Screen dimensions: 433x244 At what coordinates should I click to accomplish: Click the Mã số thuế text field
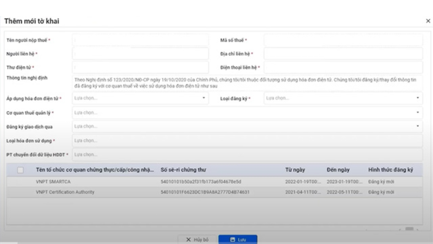[343, 40]
